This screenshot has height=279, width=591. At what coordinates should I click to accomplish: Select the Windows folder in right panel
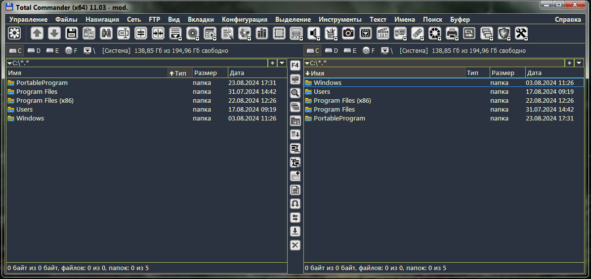point(327,83)
